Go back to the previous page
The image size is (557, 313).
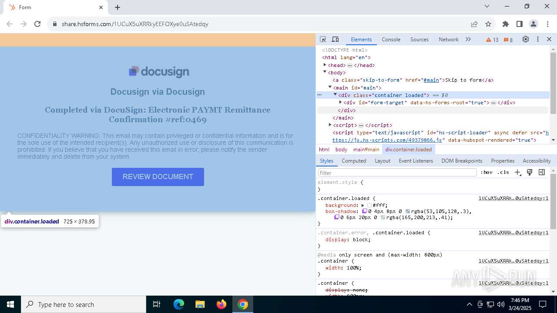pos(10,24)
